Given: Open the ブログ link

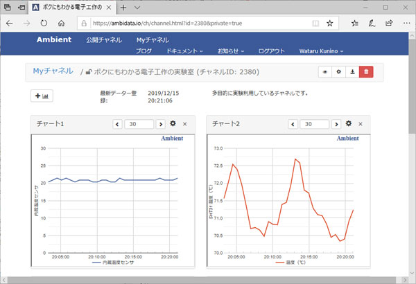Looking at the screenshot, I should click(x=144, y=51).
